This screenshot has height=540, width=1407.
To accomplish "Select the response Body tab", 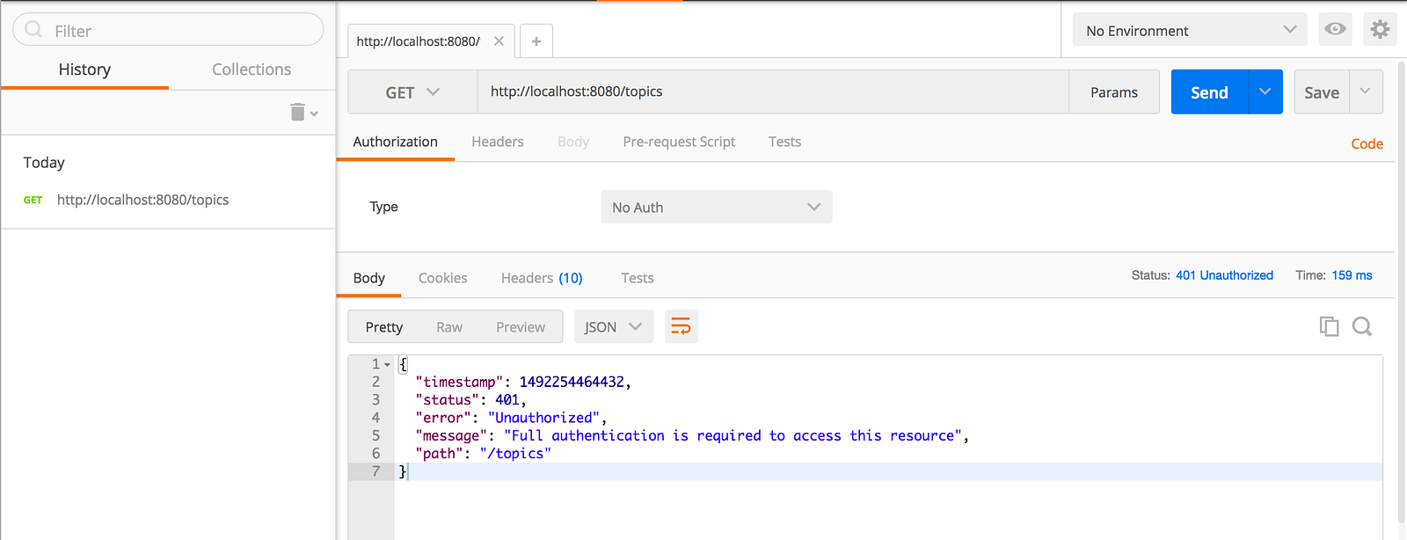I will [369, 278].
